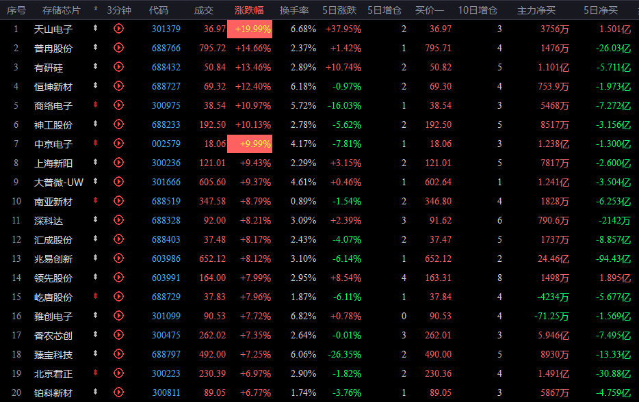This screenshot has height=402, width=639.
Task: Sort by 涨跌幅 column header
Action: click(x=249, y=10)
